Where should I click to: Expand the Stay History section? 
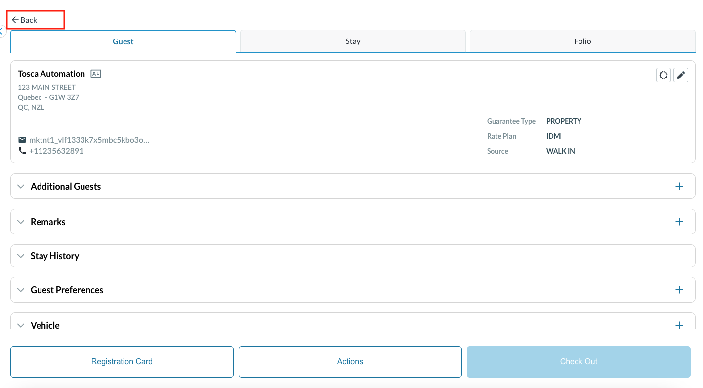click(21, 256)
